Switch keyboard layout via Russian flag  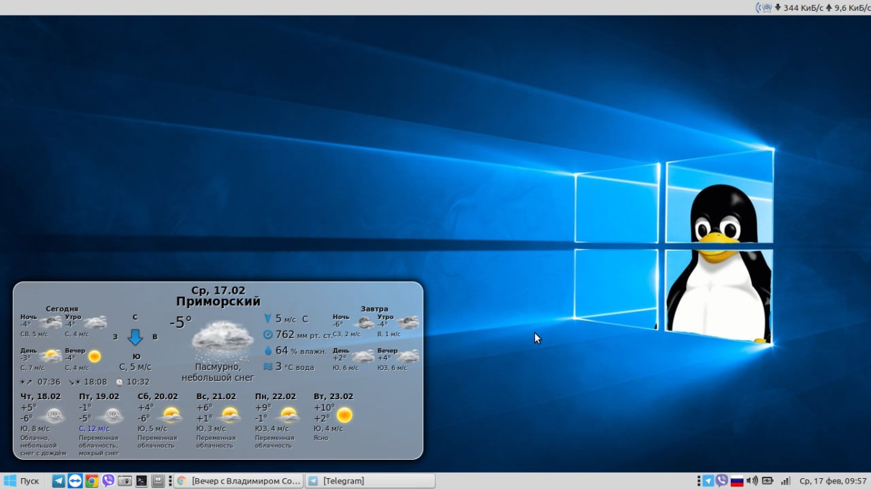737,482
